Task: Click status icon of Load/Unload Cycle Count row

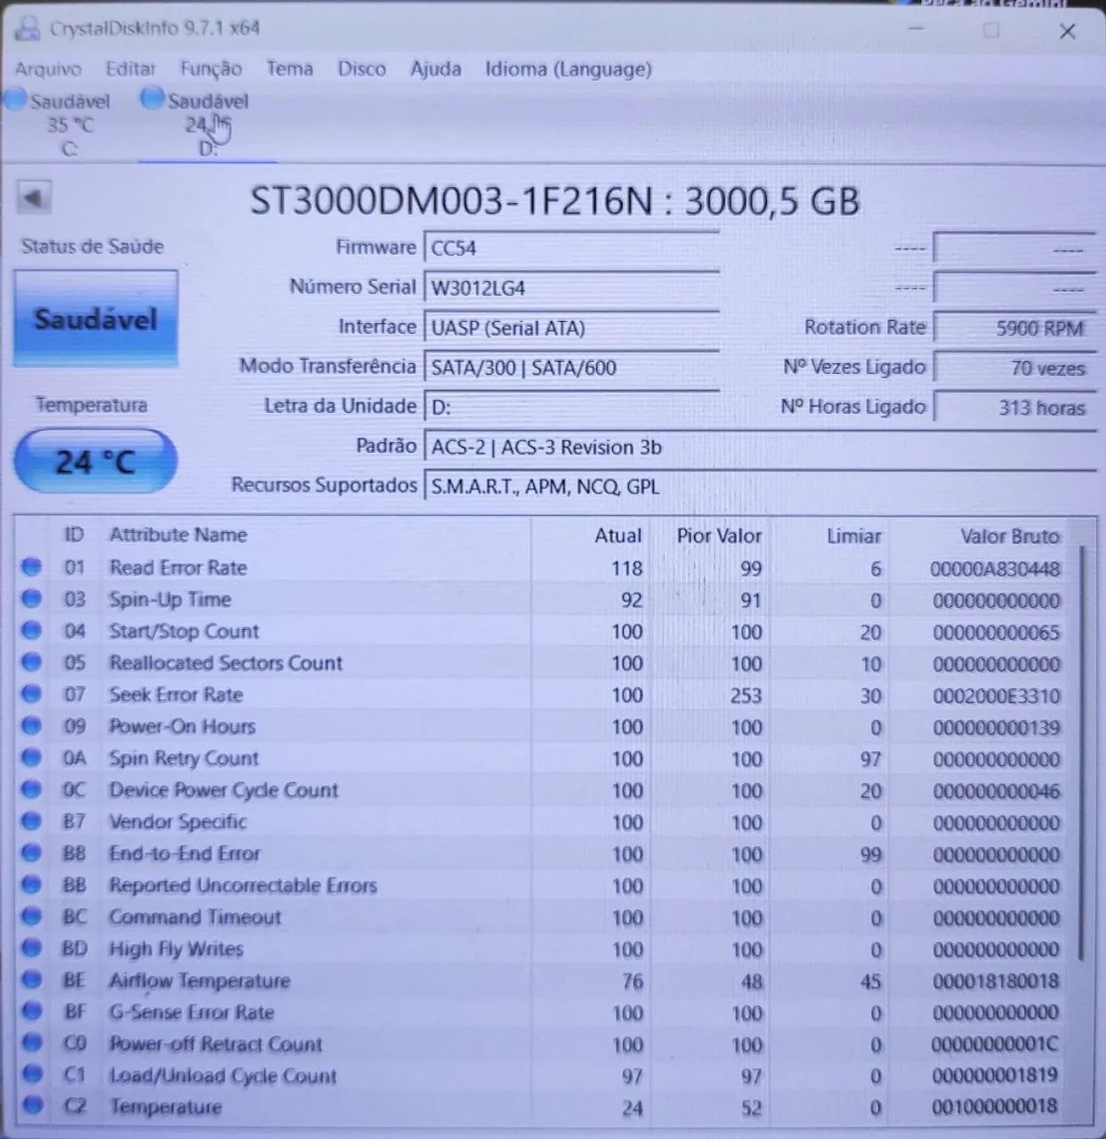Action: [x=32, y=1074]
